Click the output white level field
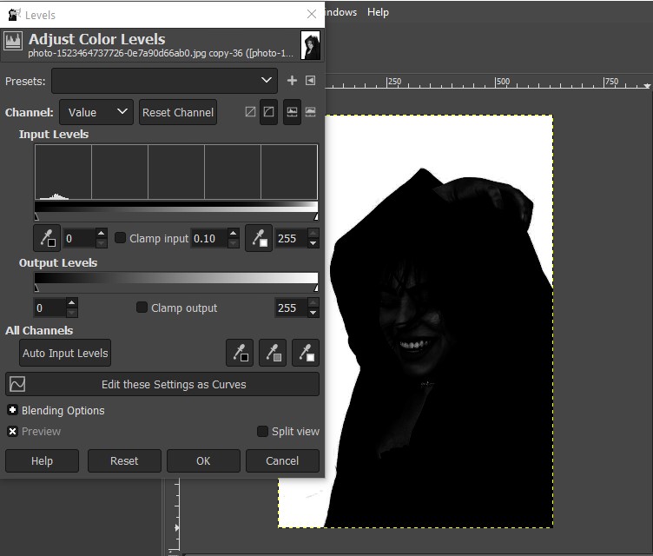 click(x=291, y=308)
